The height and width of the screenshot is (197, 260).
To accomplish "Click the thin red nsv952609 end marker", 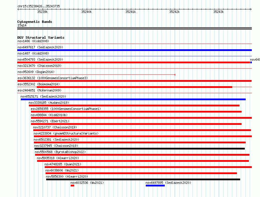I will tap(175, 75).
